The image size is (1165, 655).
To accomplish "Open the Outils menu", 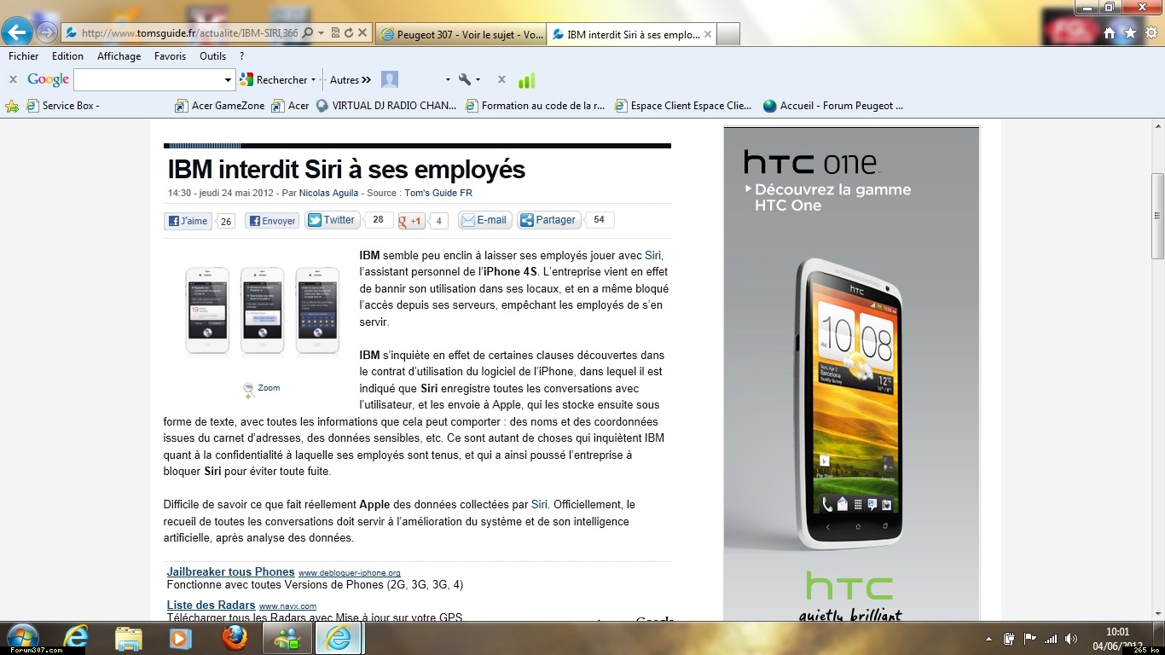I will [212, 56].
